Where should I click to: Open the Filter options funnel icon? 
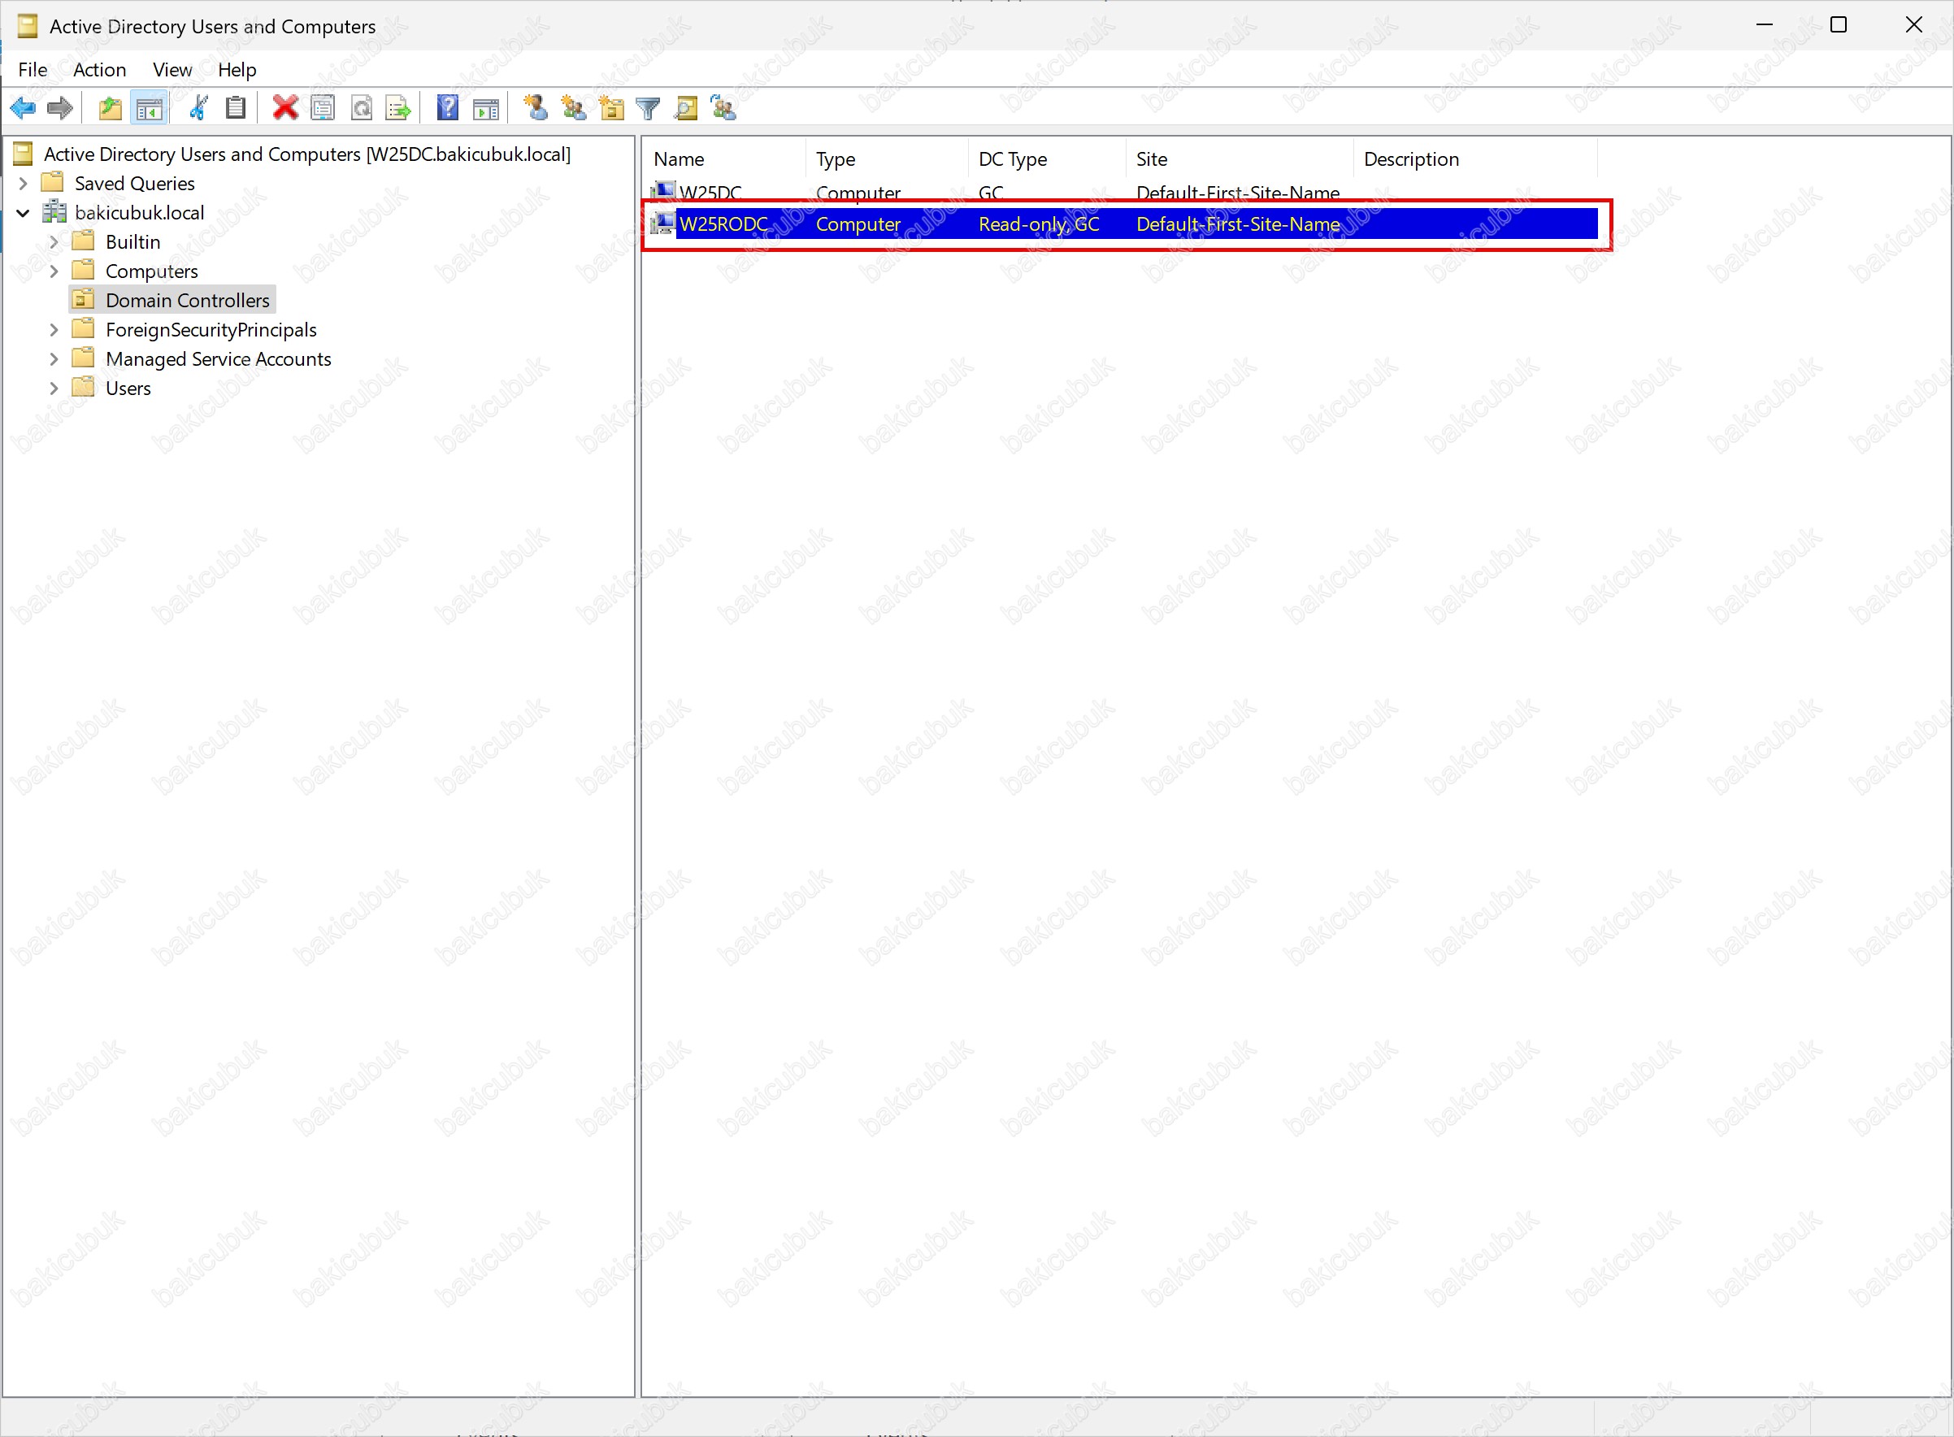click(648, 108)
